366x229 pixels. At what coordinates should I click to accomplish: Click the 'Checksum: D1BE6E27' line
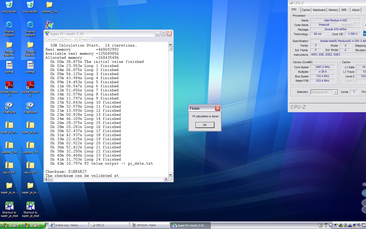[66, 171]
